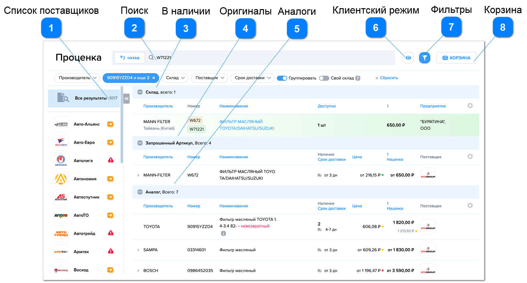Collapse the Аналог group section
This screenshot has width=527, height=283.
click(140, 192)
